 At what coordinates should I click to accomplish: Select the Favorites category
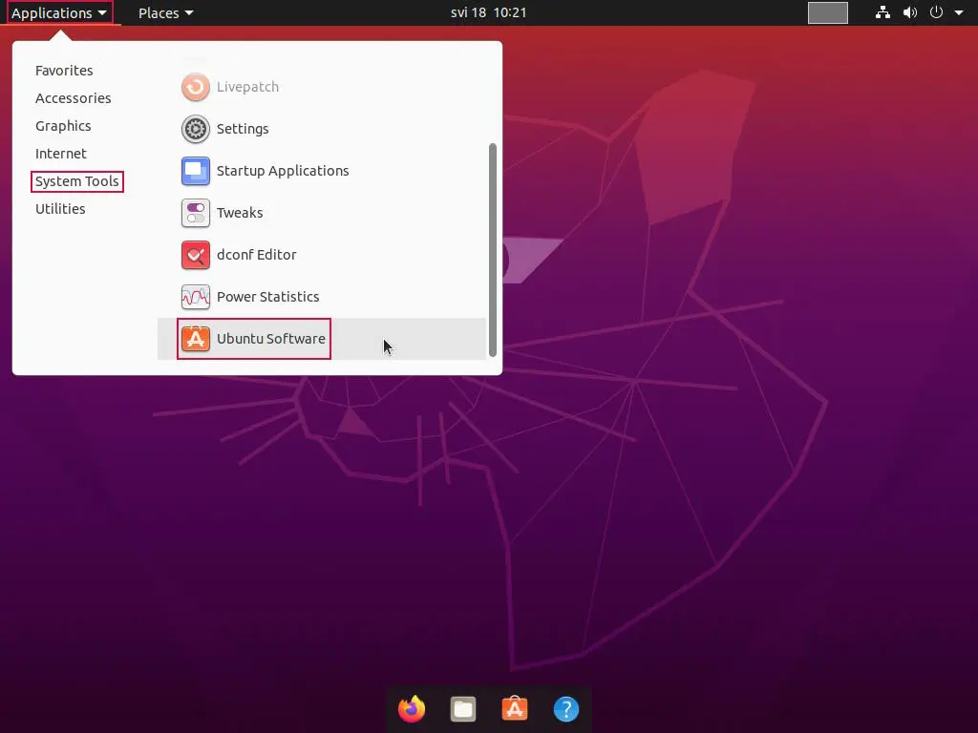(64, 71)
